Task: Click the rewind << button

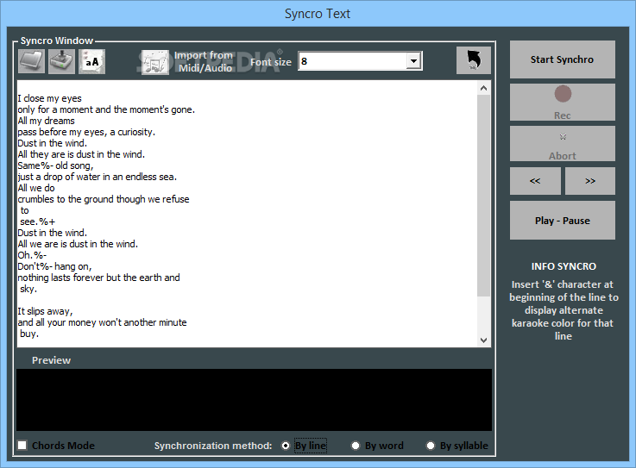Action: coord(535,181)
